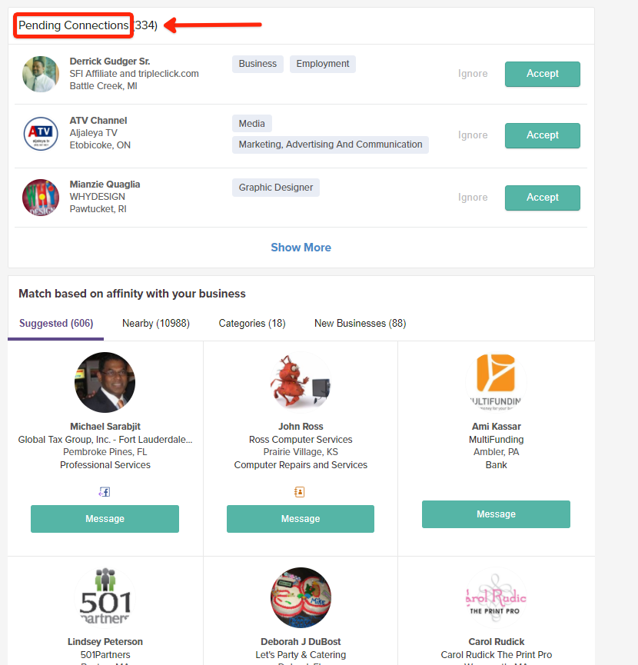Send a message to Ami Kassar

point(496,514)
